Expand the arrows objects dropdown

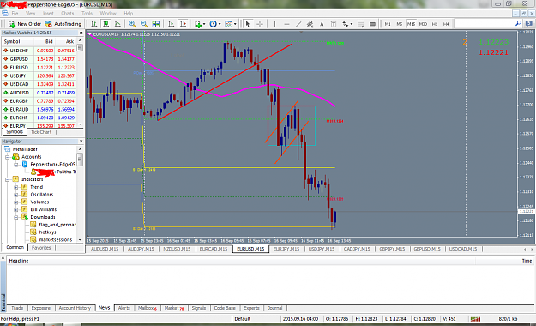[352, 24]
